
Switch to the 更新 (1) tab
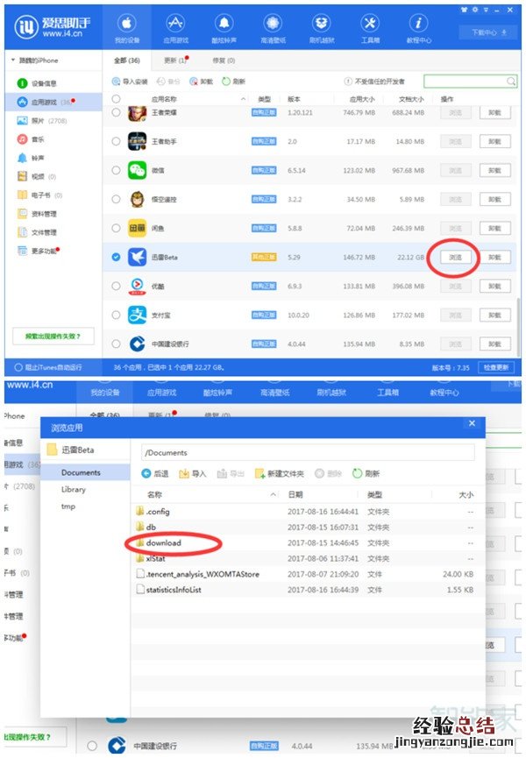[x=176, y=60]
